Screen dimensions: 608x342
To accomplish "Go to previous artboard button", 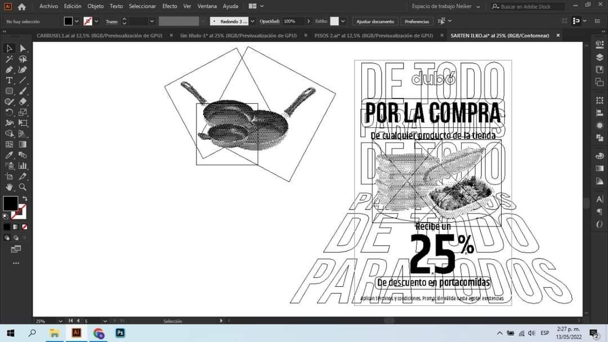I will [78, 321].
